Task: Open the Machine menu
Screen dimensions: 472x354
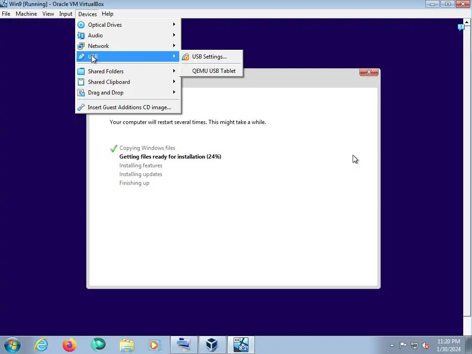Action: click(x=26, y=14)
